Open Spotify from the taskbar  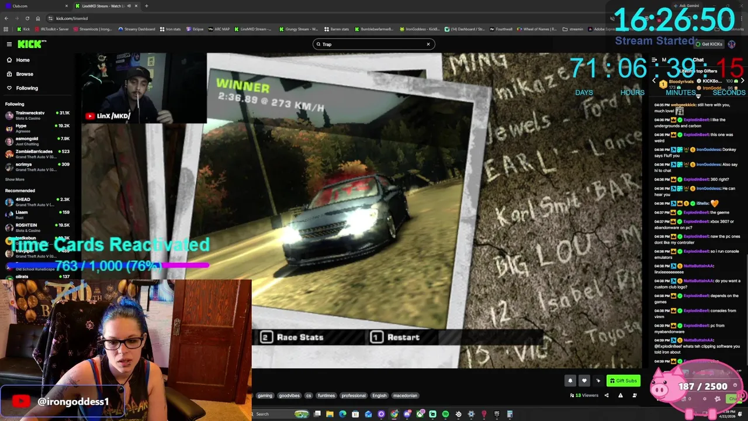[x=445, y=414]
